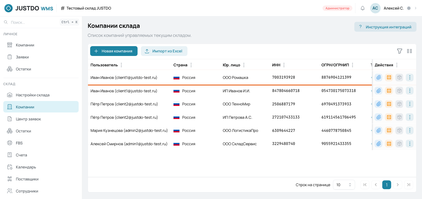Open more actions menu for ООО ТехноМир row
The height and width of the screenshot is (199, 422).
(410, 104)
